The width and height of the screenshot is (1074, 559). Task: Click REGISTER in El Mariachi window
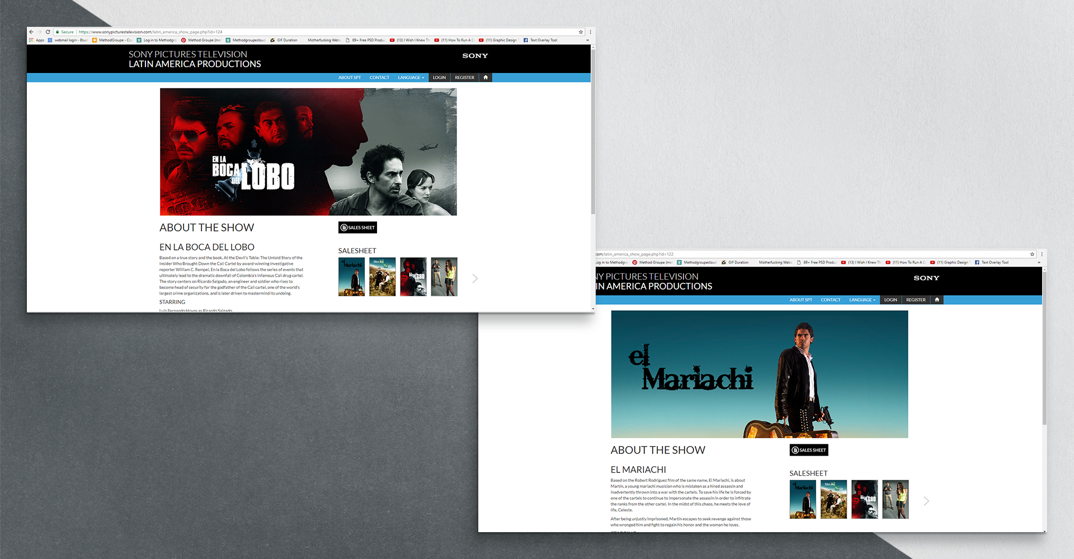click(916, 300)
